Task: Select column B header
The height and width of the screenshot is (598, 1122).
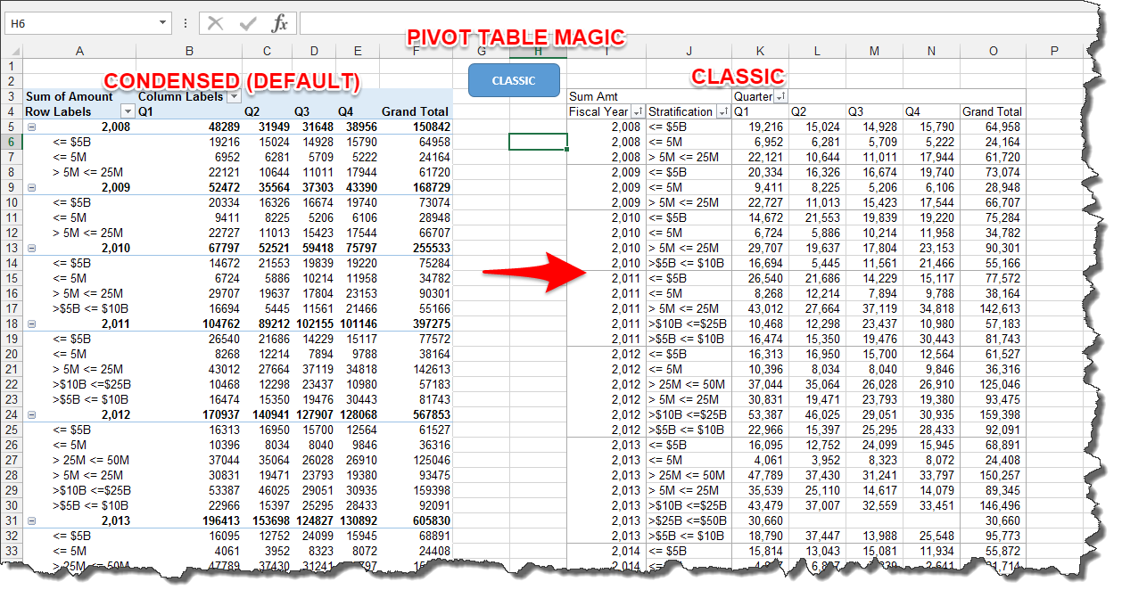Action: click(189, 51)
